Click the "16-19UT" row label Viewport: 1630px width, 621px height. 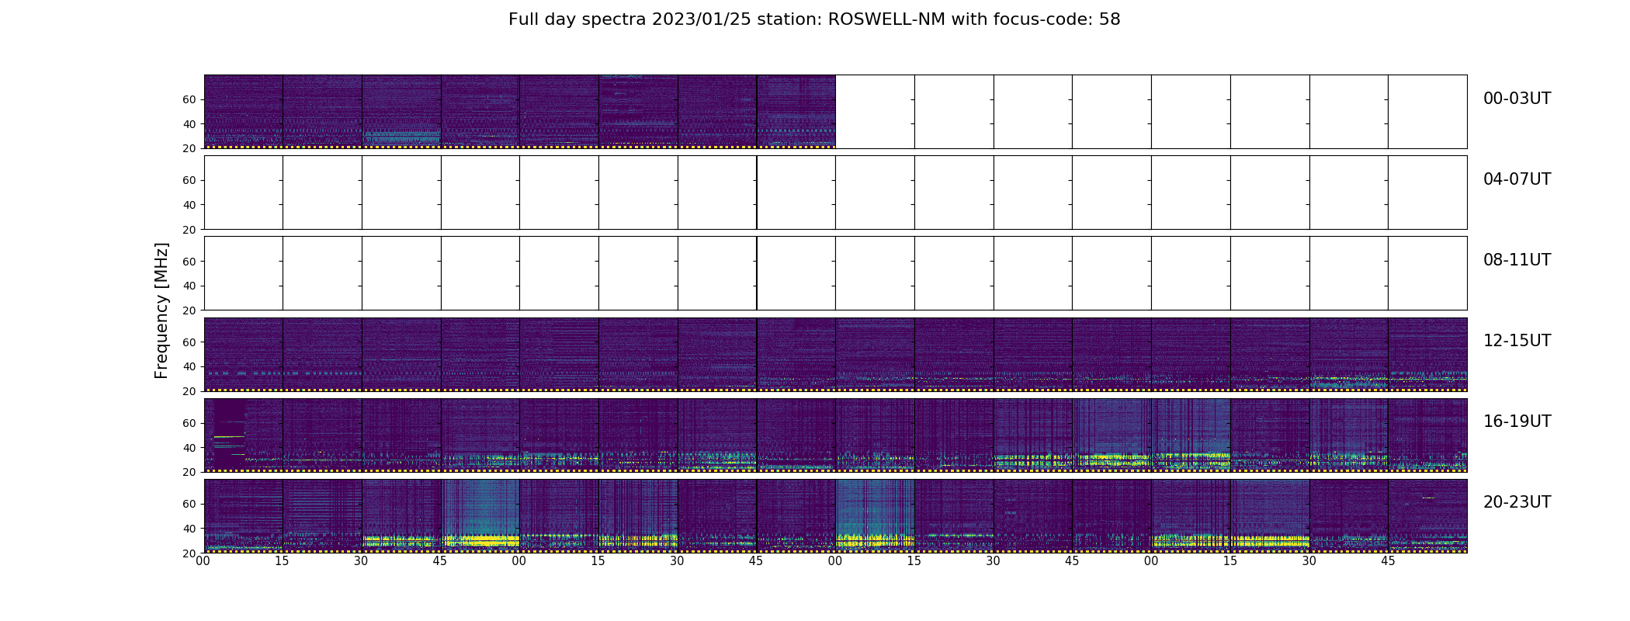point(1517,422)
